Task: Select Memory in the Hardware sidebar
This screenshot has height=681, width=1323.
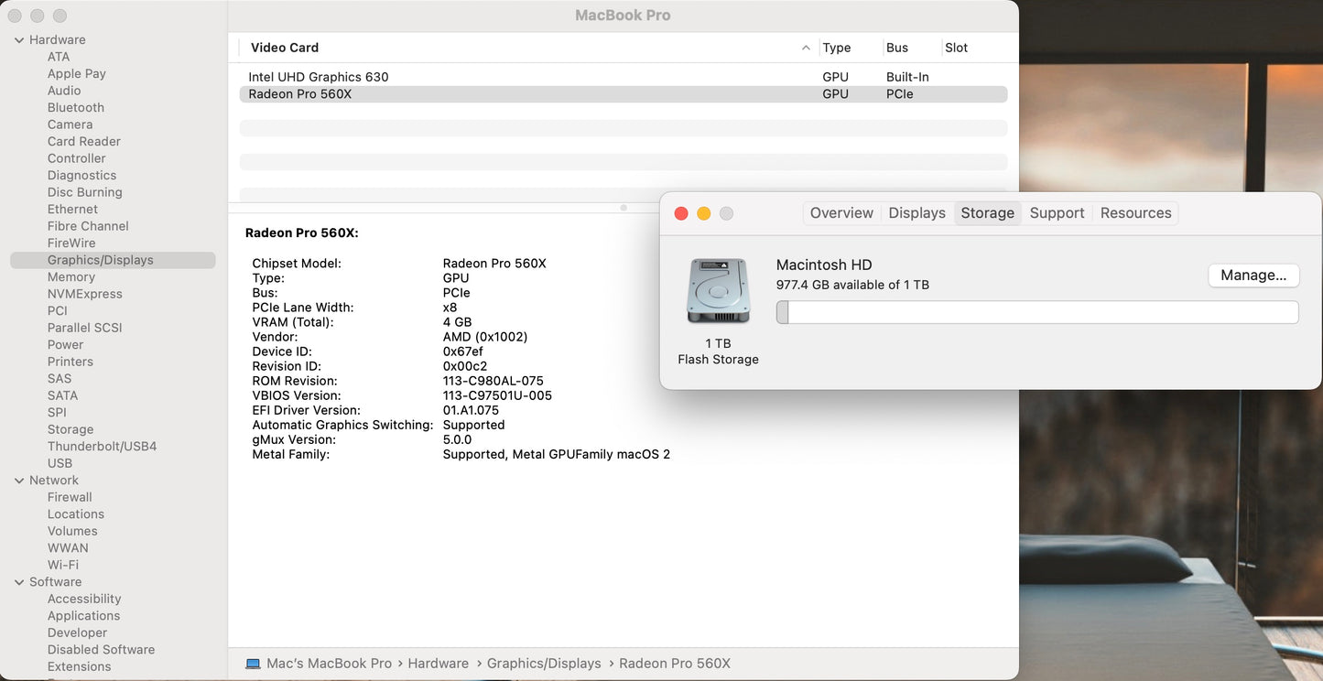Action: click(x=71, y=276)
